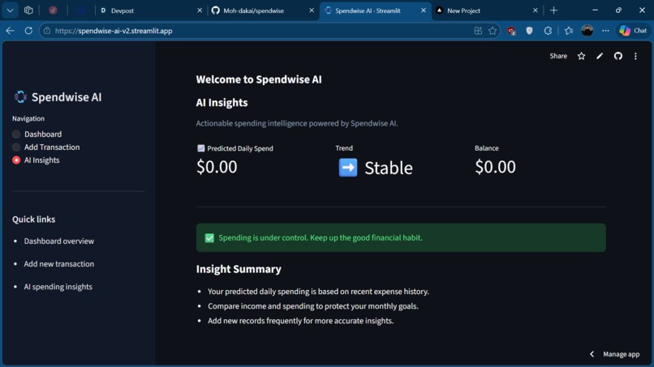Image resolution: width=654 pixels, height=367 pixels.
Task: Close the Devpost tab
Action: coord(200,11)
